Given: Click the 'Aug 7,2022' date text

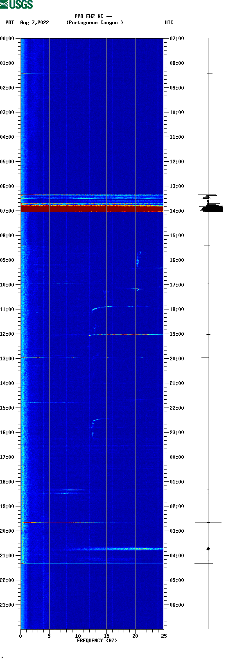Looking at the screenshot, I should click(34, 23).
